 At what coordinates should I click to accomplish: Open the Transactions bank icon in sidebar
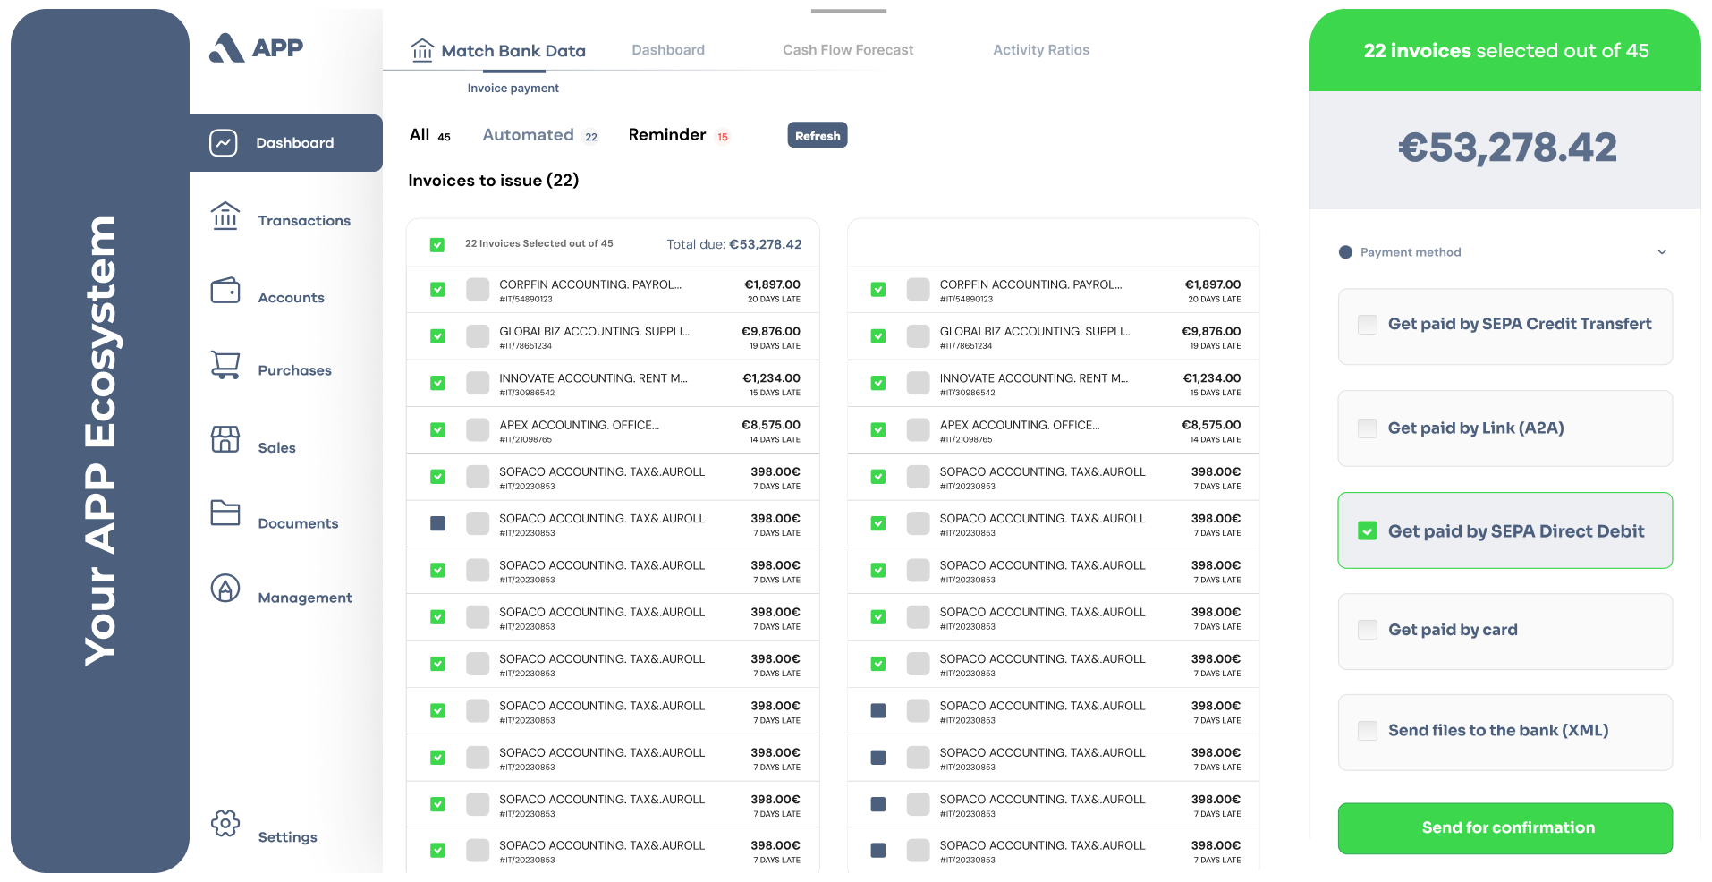pos(225,216)
